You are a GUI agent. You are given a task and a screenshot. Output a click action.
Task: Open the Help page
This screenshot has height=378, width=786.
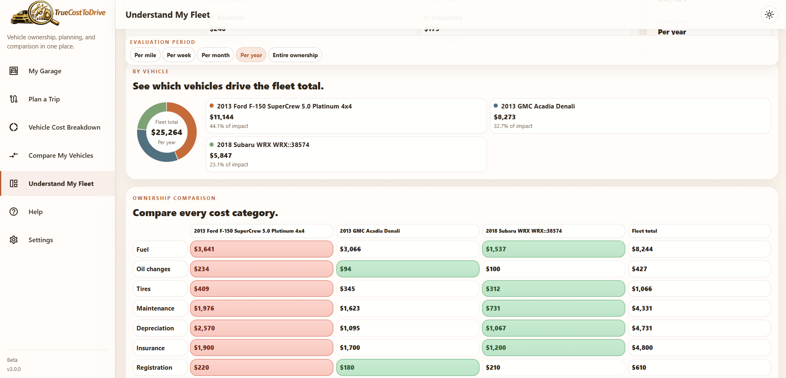(58, 212)
